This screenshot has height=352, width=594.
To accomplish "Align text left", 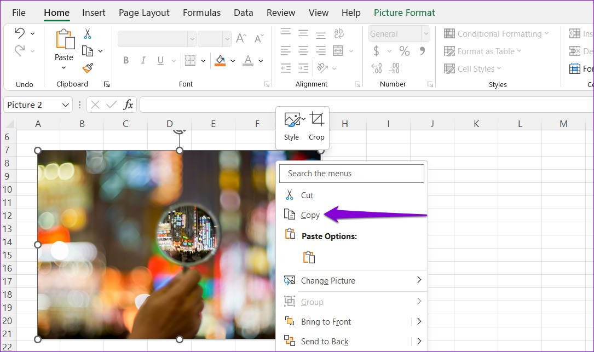I will click(286, 50).
